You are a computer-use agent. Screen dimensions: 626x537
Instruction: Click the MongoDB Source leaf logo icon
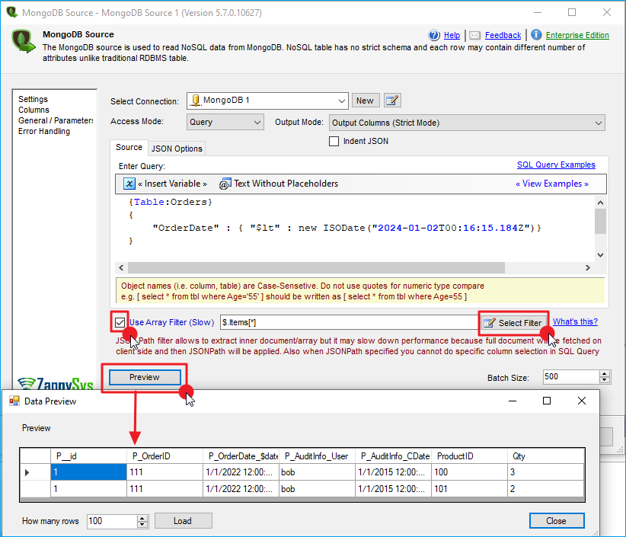click(25, 41)
